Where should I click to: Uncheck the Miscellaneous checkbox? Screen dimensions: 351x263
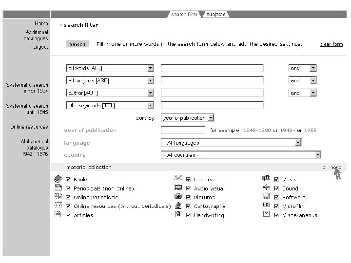(276, 215)
